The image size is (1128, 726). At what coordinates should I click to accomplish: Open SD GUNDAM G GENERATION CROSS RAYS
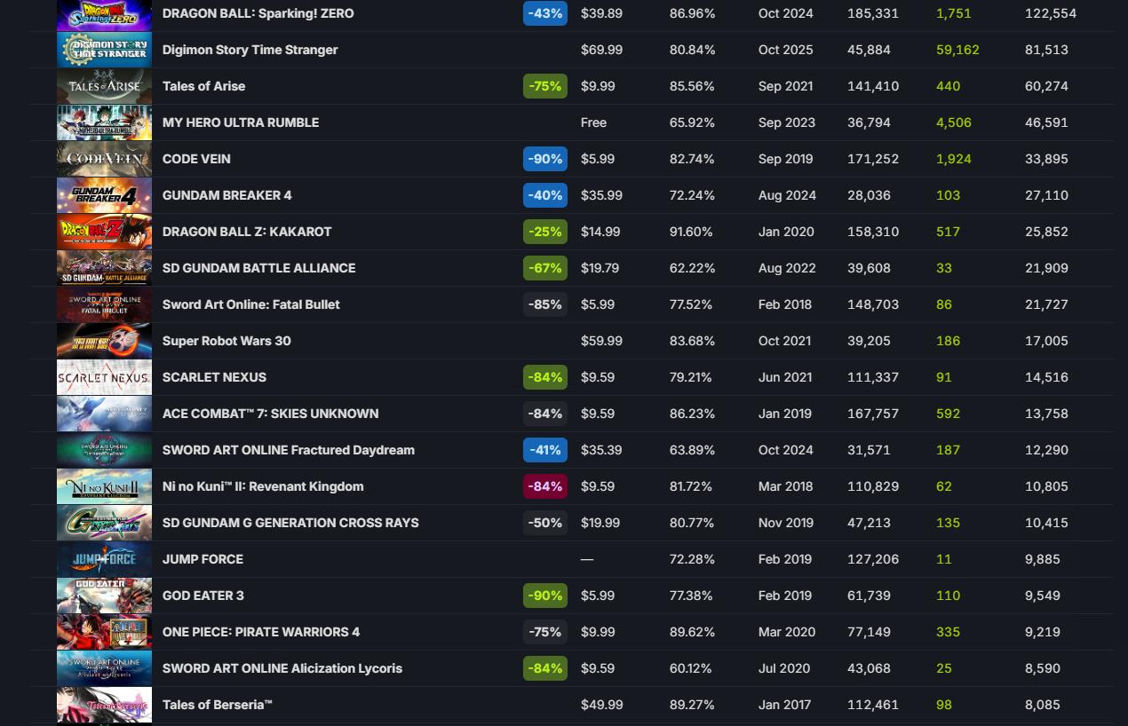[x=290, y=523]
